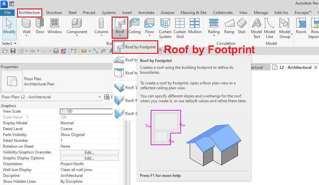
Task: Click the Undo arrow icon
Action: click(x=33, y=51)
